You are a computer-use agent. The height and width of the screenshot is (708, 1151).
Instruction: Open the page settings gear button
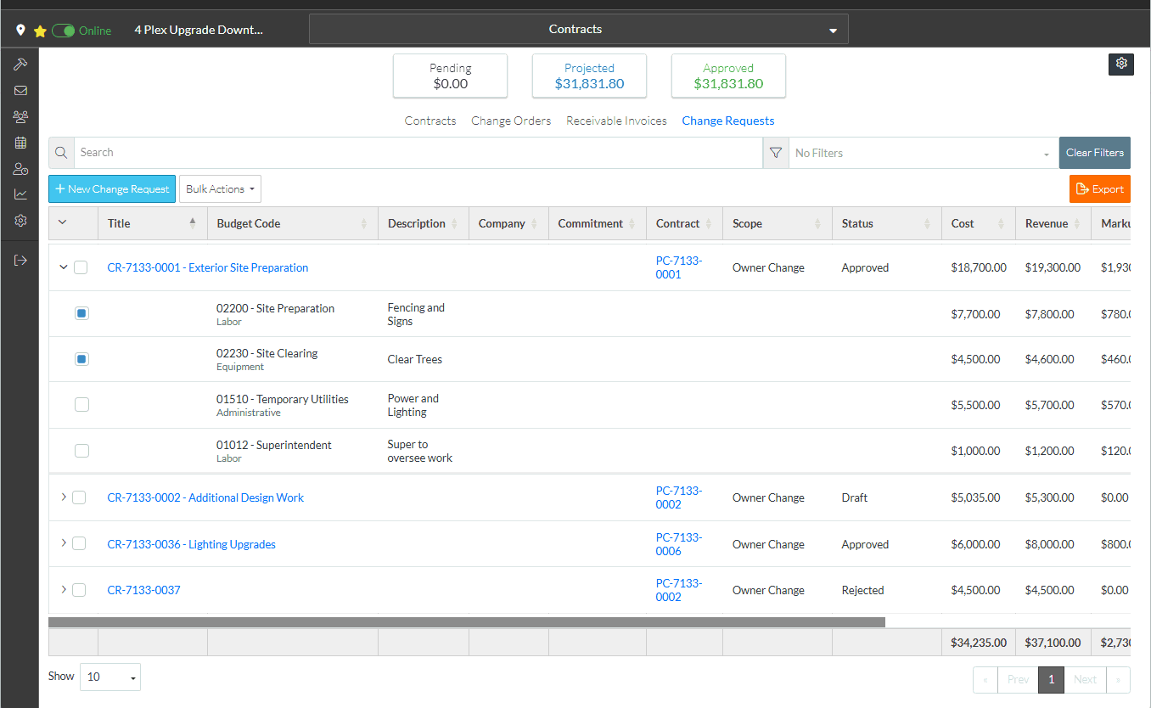click(1121, 64)
